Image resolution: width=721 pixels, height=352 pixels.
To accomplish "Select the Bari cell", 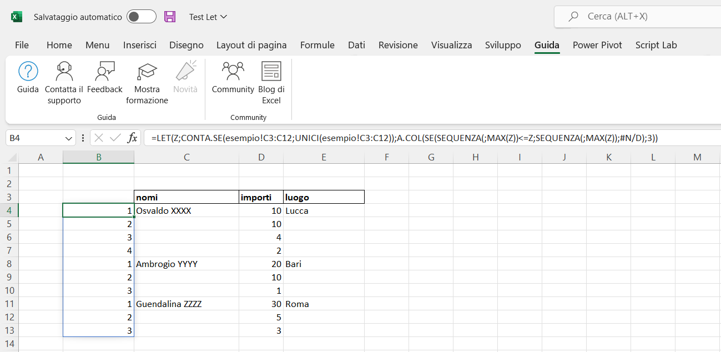I will tap(324, 264).
